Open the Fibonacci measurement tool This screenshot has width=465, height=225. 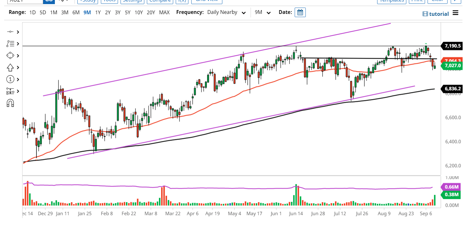(10, 91)
